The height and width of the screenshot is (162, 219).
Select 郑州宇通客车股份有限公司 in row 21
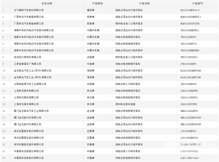(x=28, y=144)
